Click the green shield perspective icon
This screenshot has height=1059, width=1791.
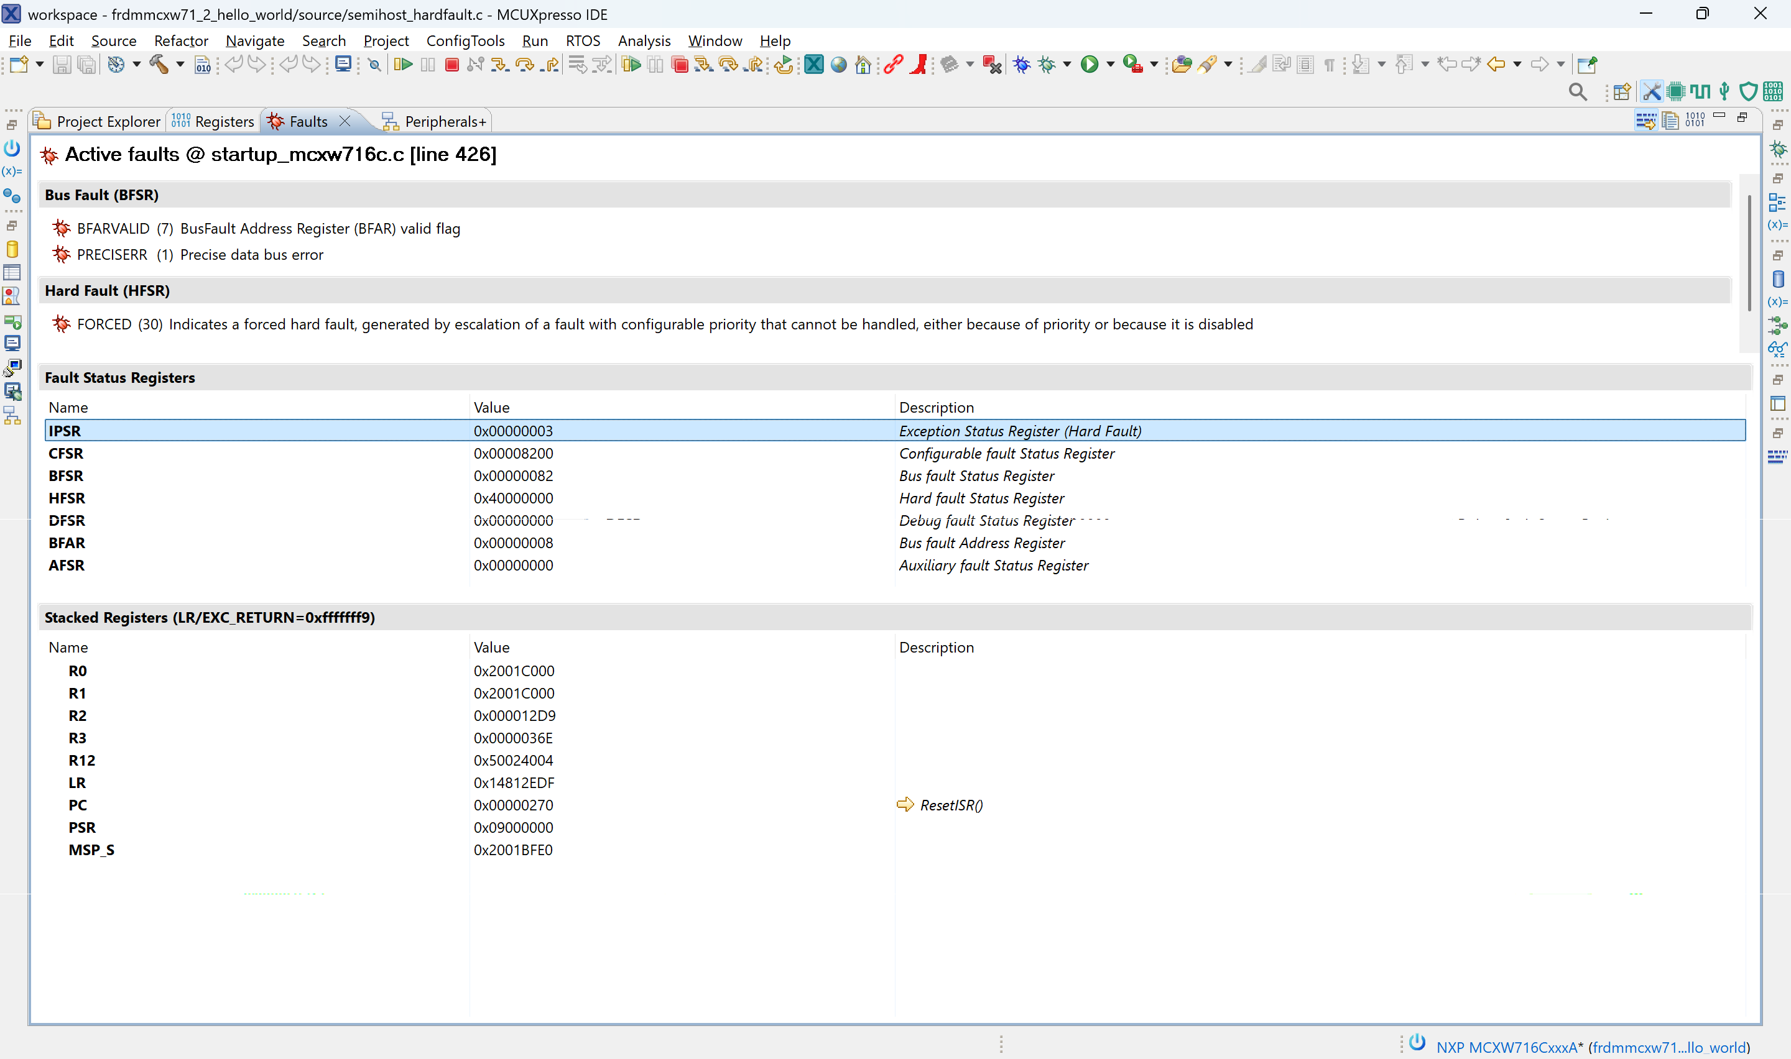point(1748,91)
